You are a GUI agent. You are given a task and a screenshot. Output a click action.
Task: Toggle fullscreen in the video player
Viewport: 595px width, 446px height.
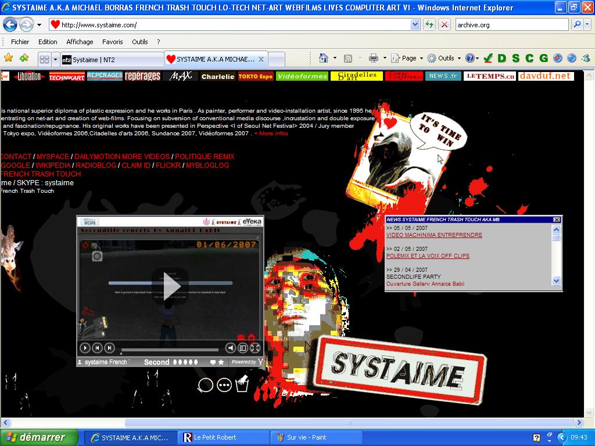pyautogui.click(x=255, y=347)
